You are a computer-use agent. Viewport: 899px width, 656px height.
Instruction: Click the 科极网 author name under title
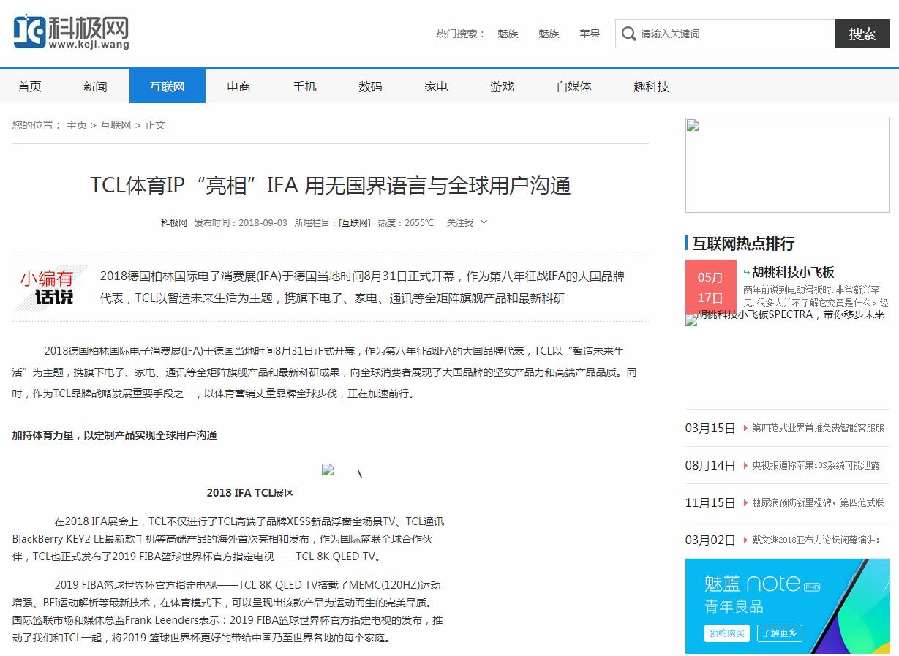174,222
